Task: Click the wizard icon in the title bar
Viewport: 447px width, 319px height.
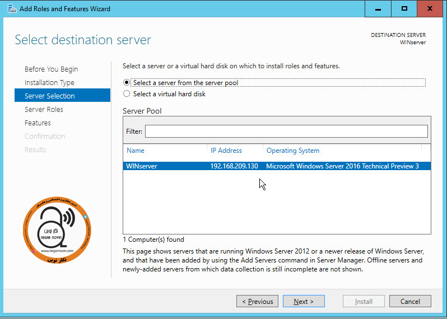Action: pyautogui.click(x=12, y=8)
